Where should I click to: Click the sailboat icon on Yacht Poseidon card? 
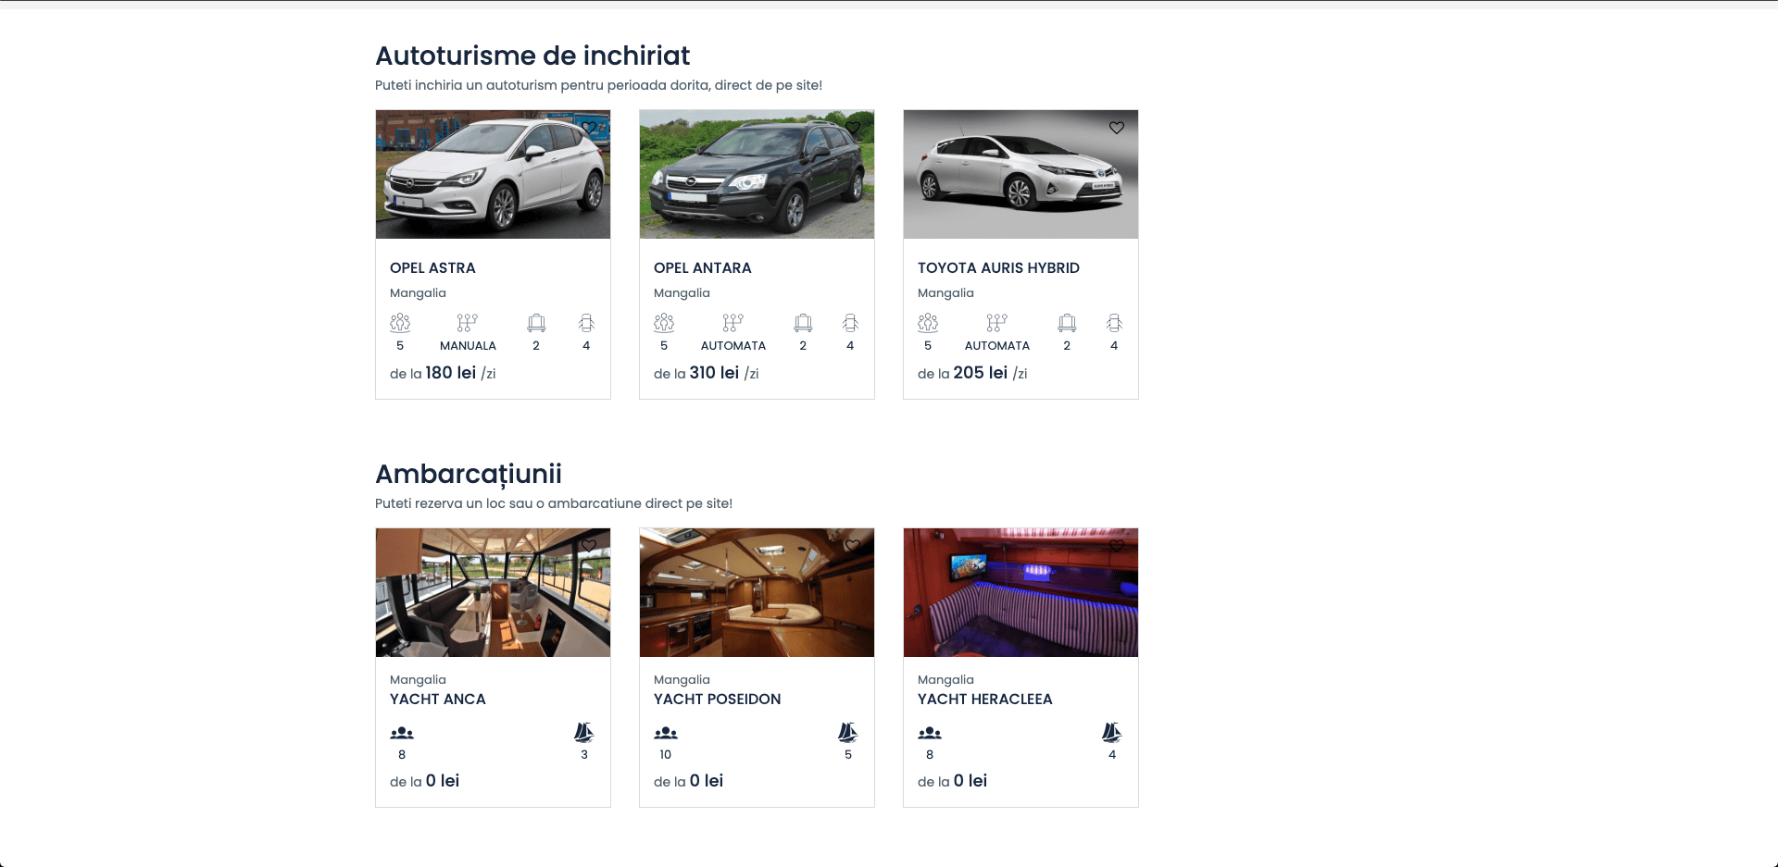[847, 733]
